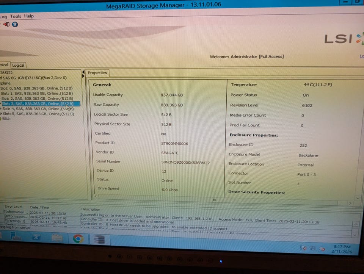Click the Drive Security Properties heading

point(257,193)
